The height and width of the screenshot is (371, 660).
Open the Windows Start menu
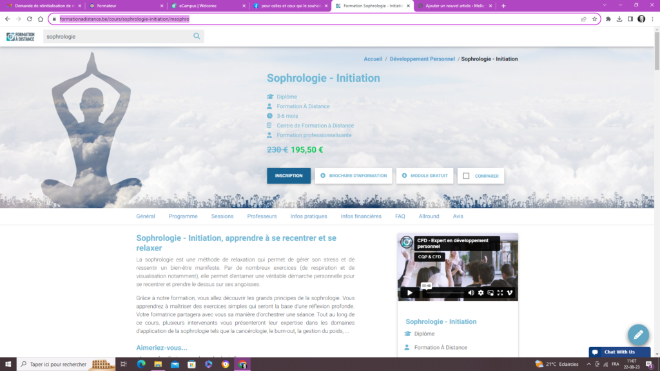[x=8, y=365]
